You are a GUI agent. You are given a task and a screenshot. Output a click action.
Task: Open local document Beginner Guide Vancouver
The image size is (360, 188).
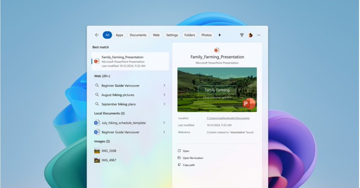coord(120,132)
